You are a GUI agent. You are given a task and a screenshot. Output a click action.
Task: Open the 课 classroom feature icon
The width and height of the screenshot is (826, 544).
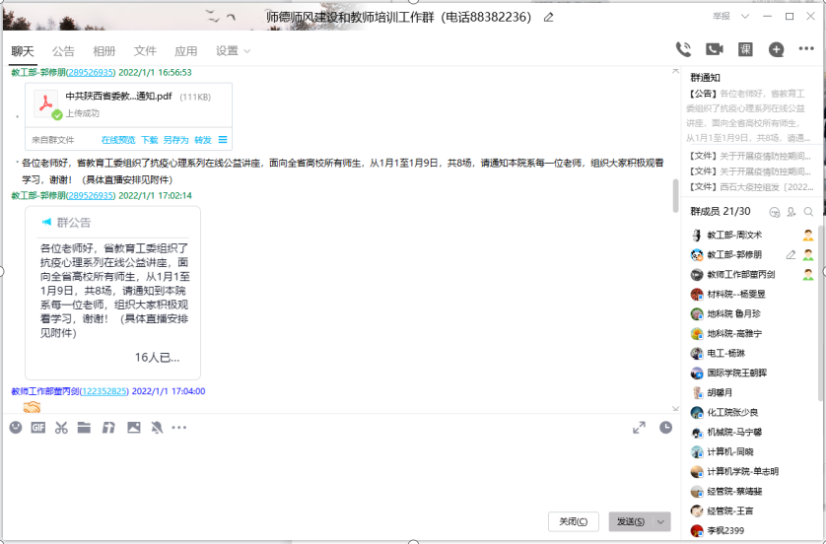[x=745, y=50]
